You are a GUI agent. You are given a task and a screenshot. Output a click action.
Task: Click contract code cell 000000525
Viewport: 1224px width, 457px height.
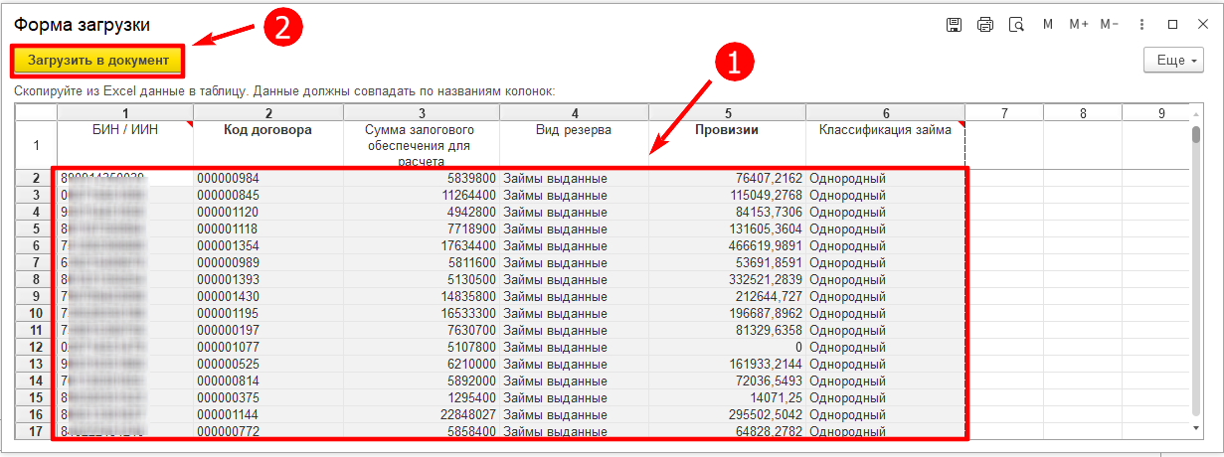(x=268, y=364)
